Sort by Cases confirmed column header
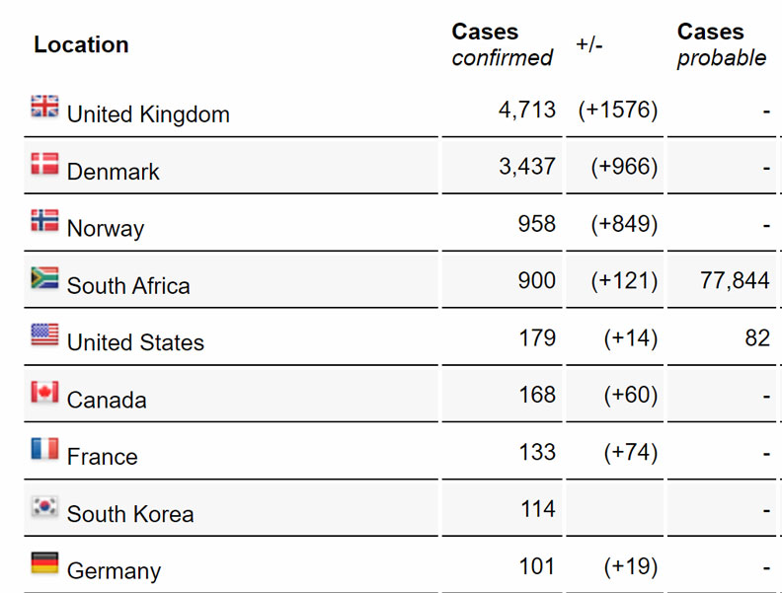Screen dimensions: 782x593 [502, 45]
